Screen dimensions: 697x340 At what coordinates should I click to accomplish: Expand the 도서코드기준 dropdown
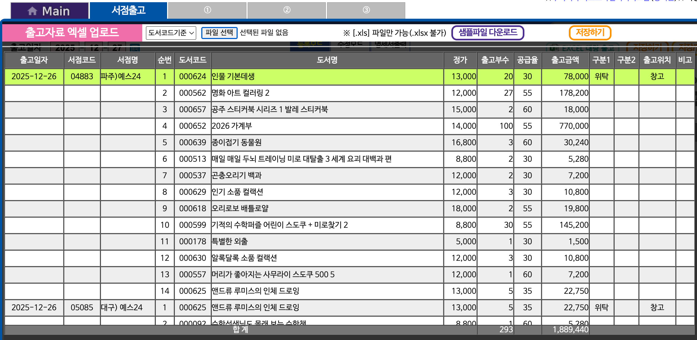pos(171,33)
